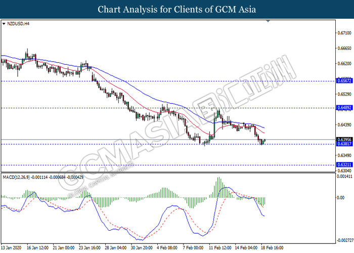This screenshot has width=354, height=253.
Task: Click the MACD zero level 0.00
Action: coord(340,198)
